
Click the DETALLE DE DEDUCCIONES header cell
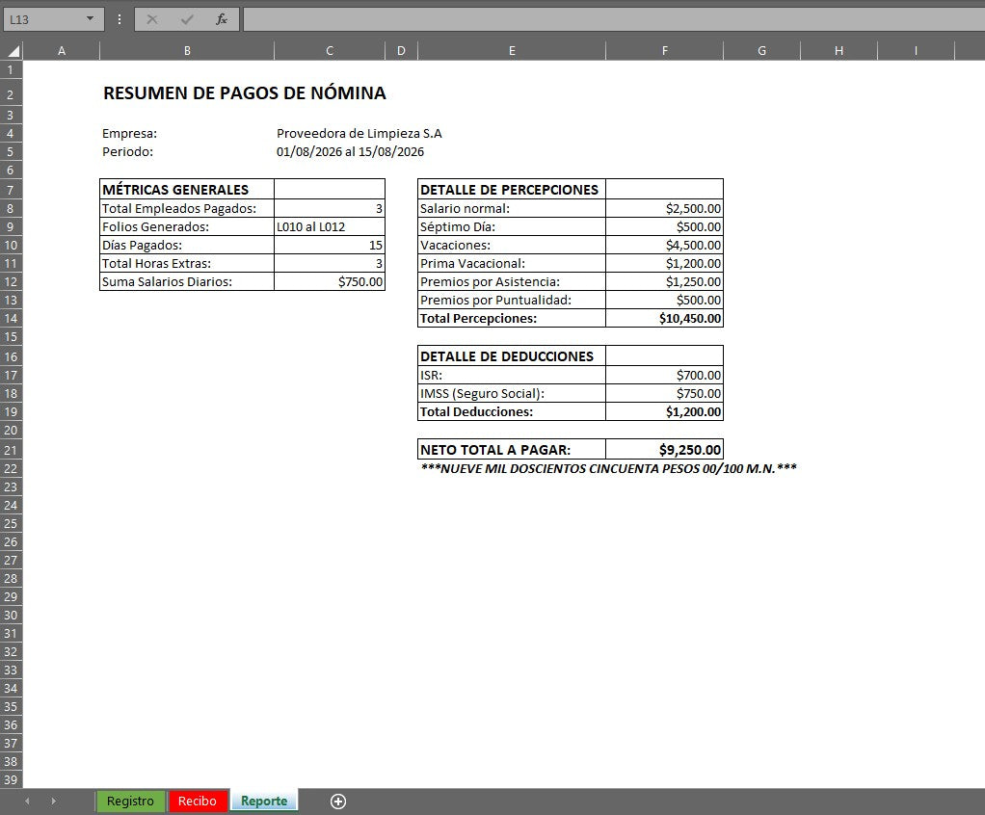(512, 356)
